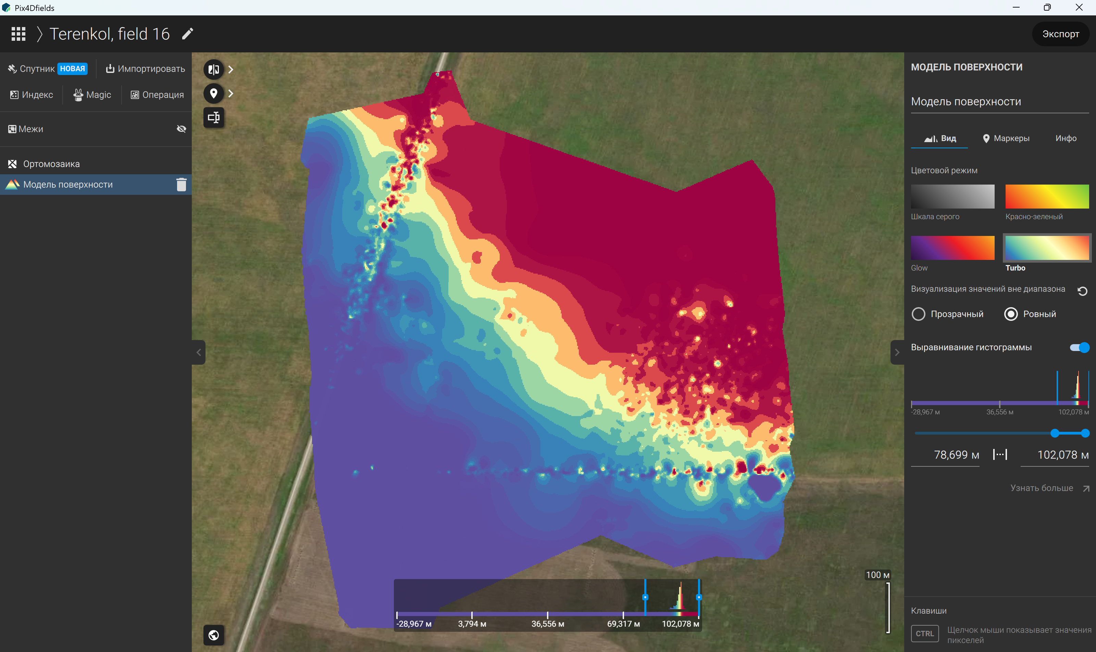Open the split-view compare tool

click(214, 70)
